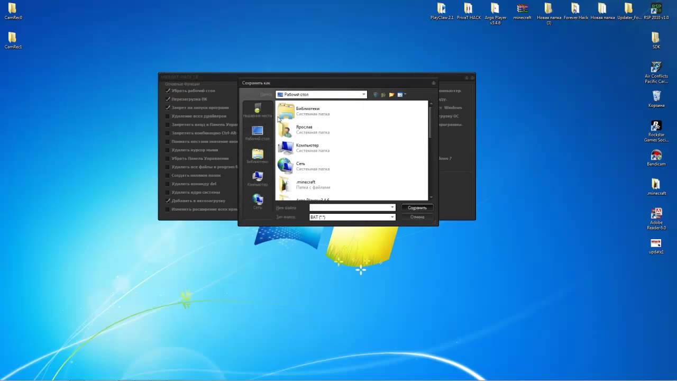Open PrivaT HACK desktop folder
The width and height of the screenshot is (677, 381).
(469, 11)
